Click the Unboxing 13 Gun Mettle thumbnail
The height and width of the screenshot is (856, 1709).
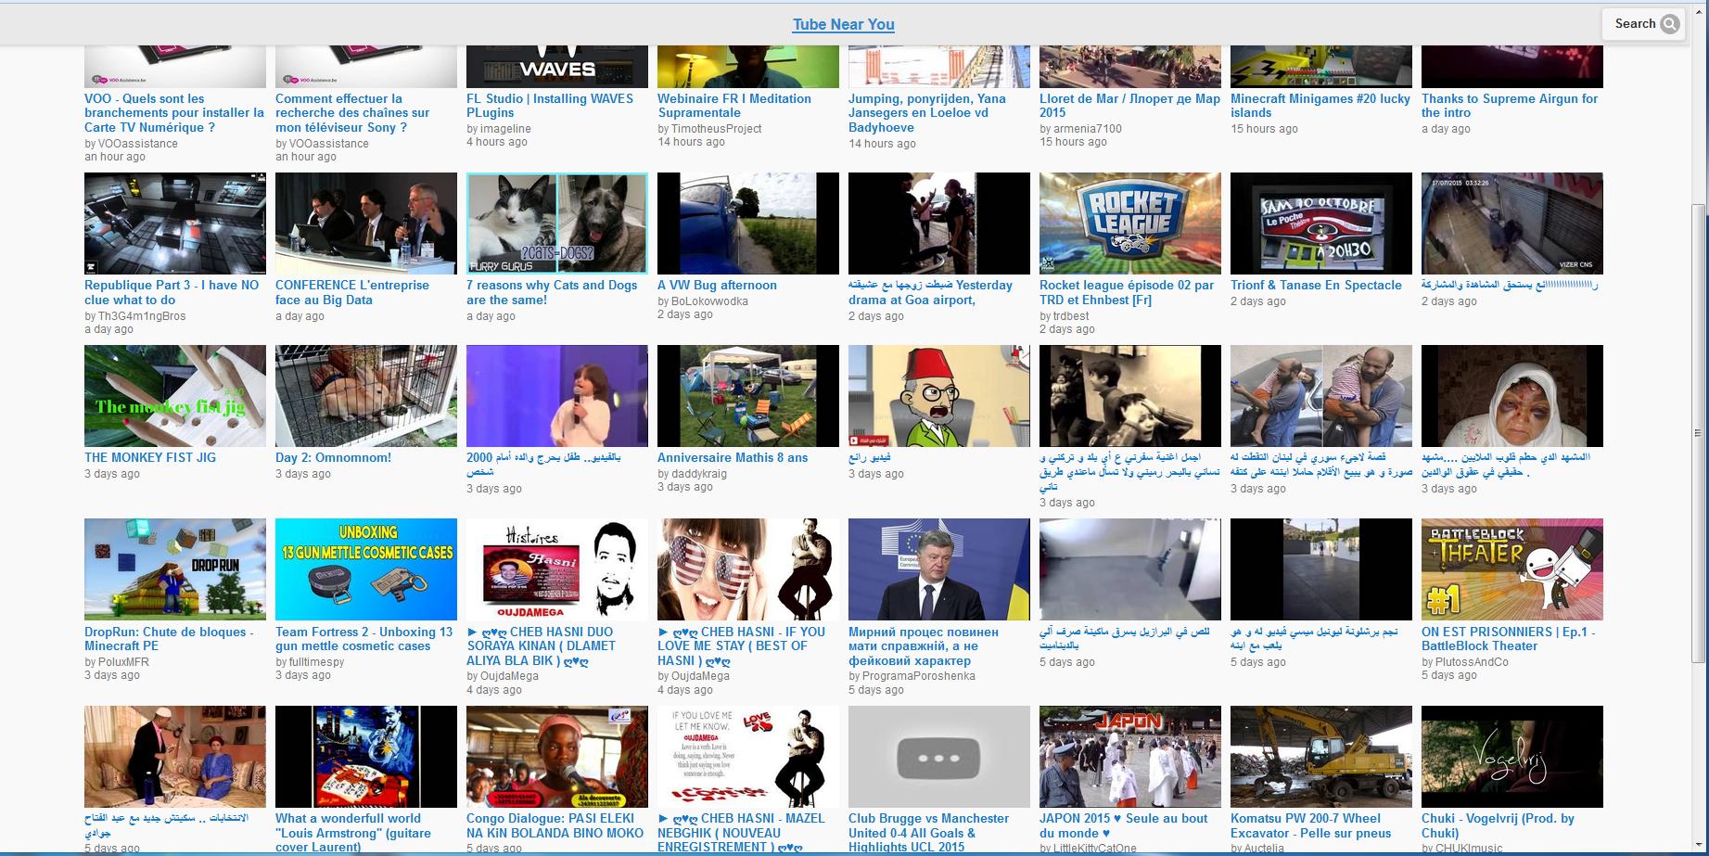tap(365, 569)
